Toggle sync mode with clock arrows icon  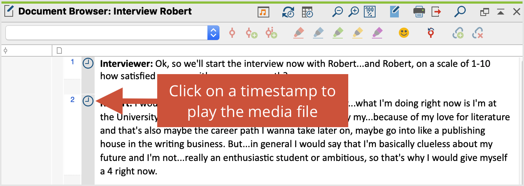(x=288, y=12)
